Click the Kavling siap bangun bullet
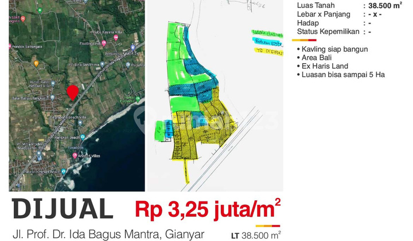The image size is (413, 241). [333, 49]
